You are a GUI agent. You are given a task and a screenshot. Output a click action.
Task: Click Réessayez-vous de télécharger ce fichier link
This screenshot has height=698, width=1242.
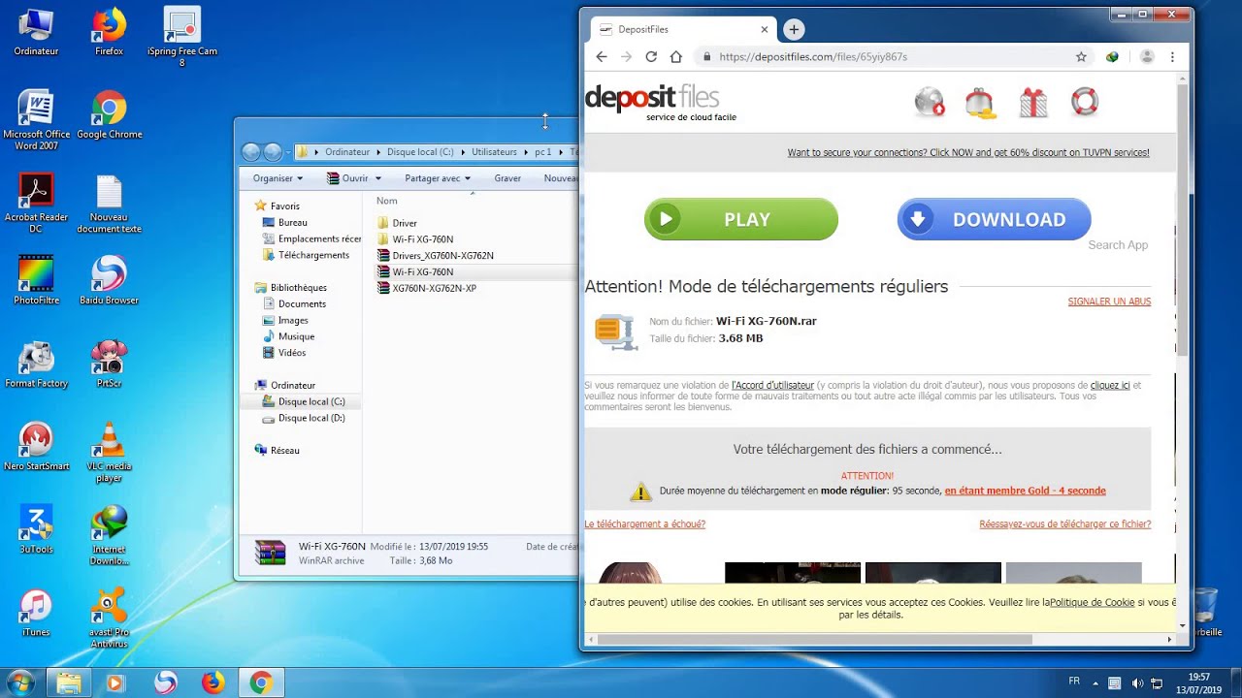pos(1064,523)
